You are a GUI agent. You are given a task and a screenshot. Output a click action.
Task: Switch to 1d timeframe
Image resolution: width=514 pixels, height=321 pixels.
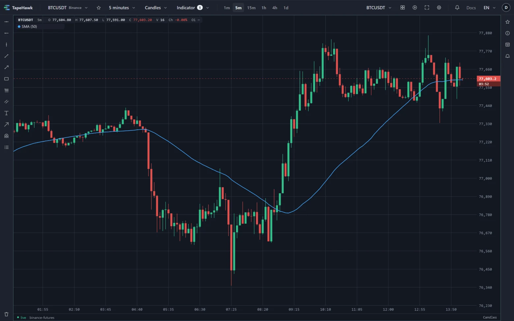tap(286, 8)
